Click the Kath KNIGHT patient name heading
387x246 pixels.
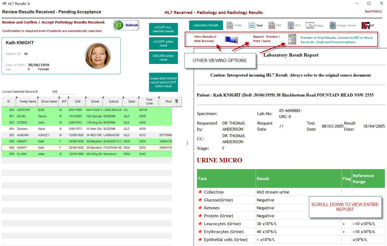pos(20,43)
